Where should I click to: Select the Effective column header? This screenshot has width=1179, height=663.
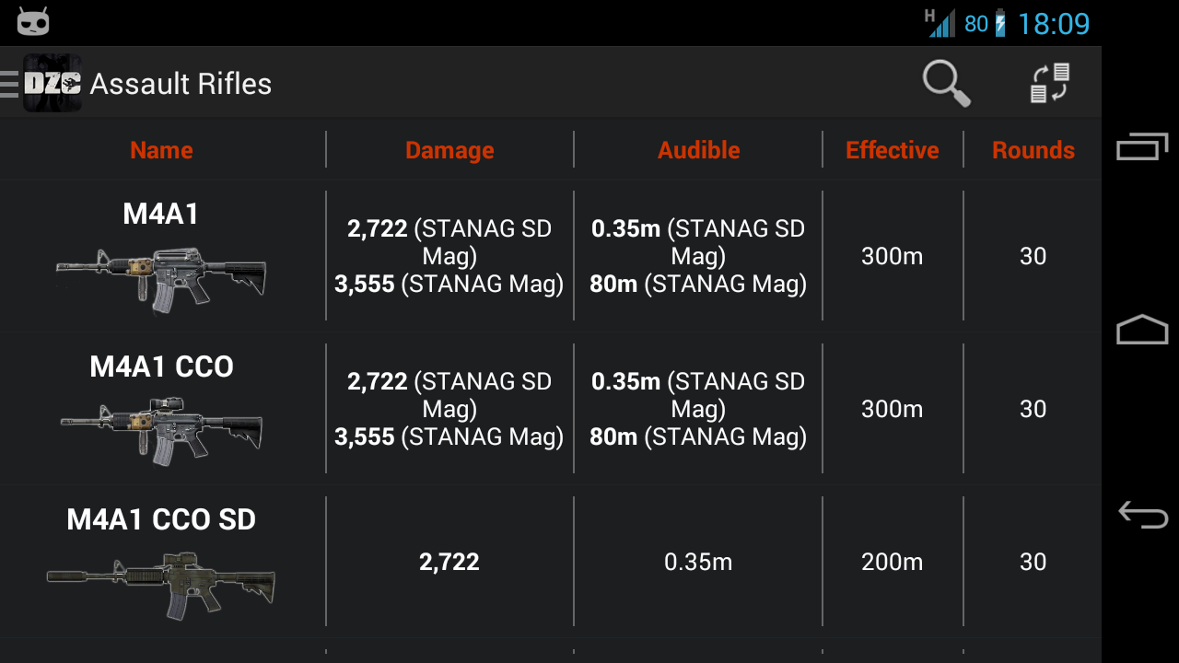click(x=893, y=150)
